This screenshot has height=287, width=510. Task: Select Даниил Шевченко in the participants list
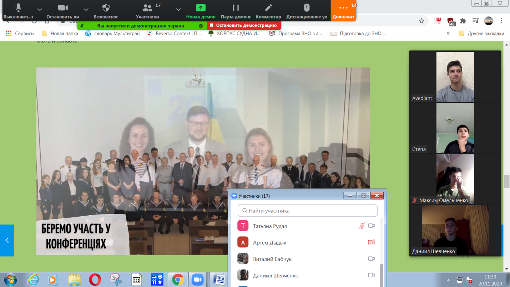click(x=305, y=275)
